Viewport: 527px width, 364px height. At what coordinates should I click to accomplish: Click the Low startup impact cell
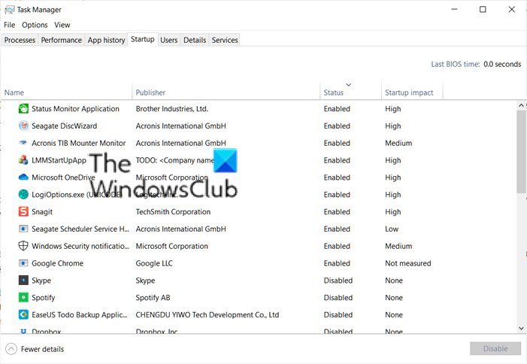tap(392, 229)
